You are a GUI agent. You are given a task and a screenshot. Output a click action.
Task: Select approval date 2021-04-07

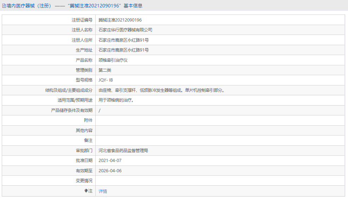(110, 161)
